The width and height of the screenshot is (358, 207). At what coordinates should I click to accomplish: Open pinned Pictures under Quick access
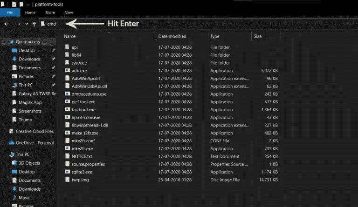[x=26, y=76]
